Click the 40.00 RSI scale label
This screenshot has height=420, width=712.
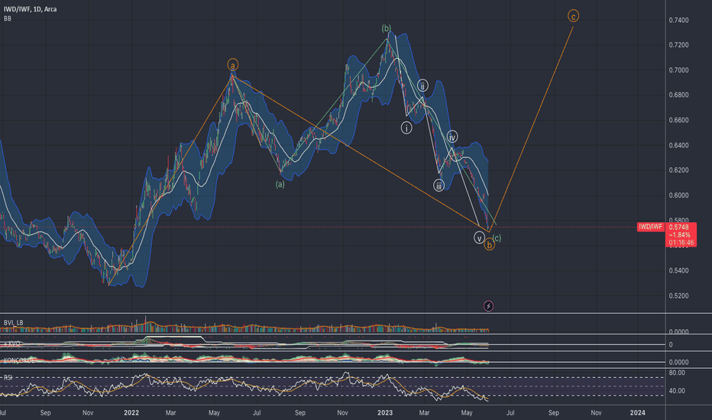[677, 390]
